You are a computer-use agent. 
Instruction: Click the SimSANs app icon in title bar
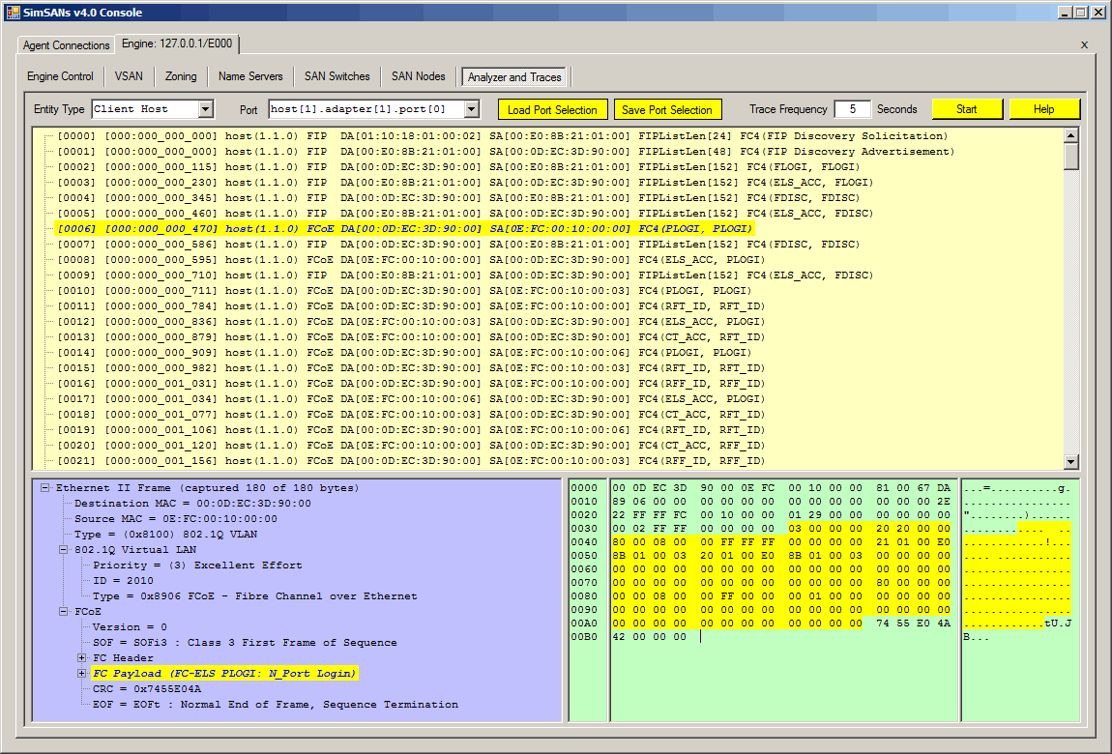coord(14,12)
